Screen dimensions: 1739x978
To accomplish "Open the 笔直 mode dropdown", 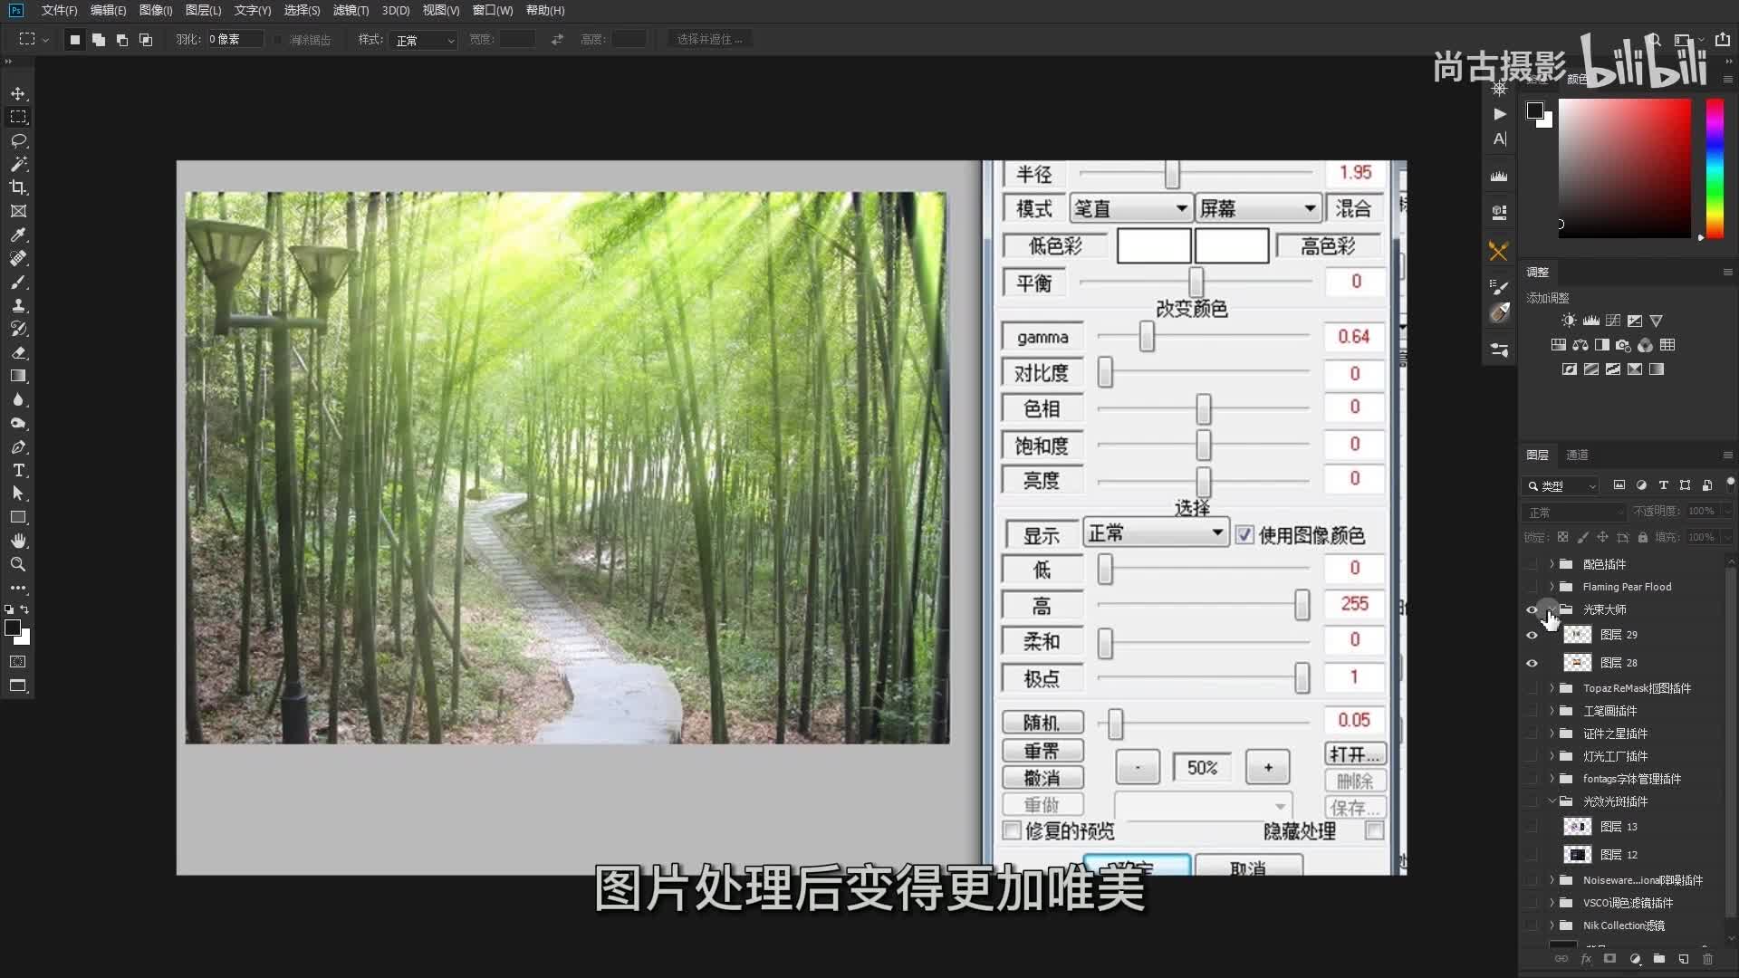I will [1129, 208].
